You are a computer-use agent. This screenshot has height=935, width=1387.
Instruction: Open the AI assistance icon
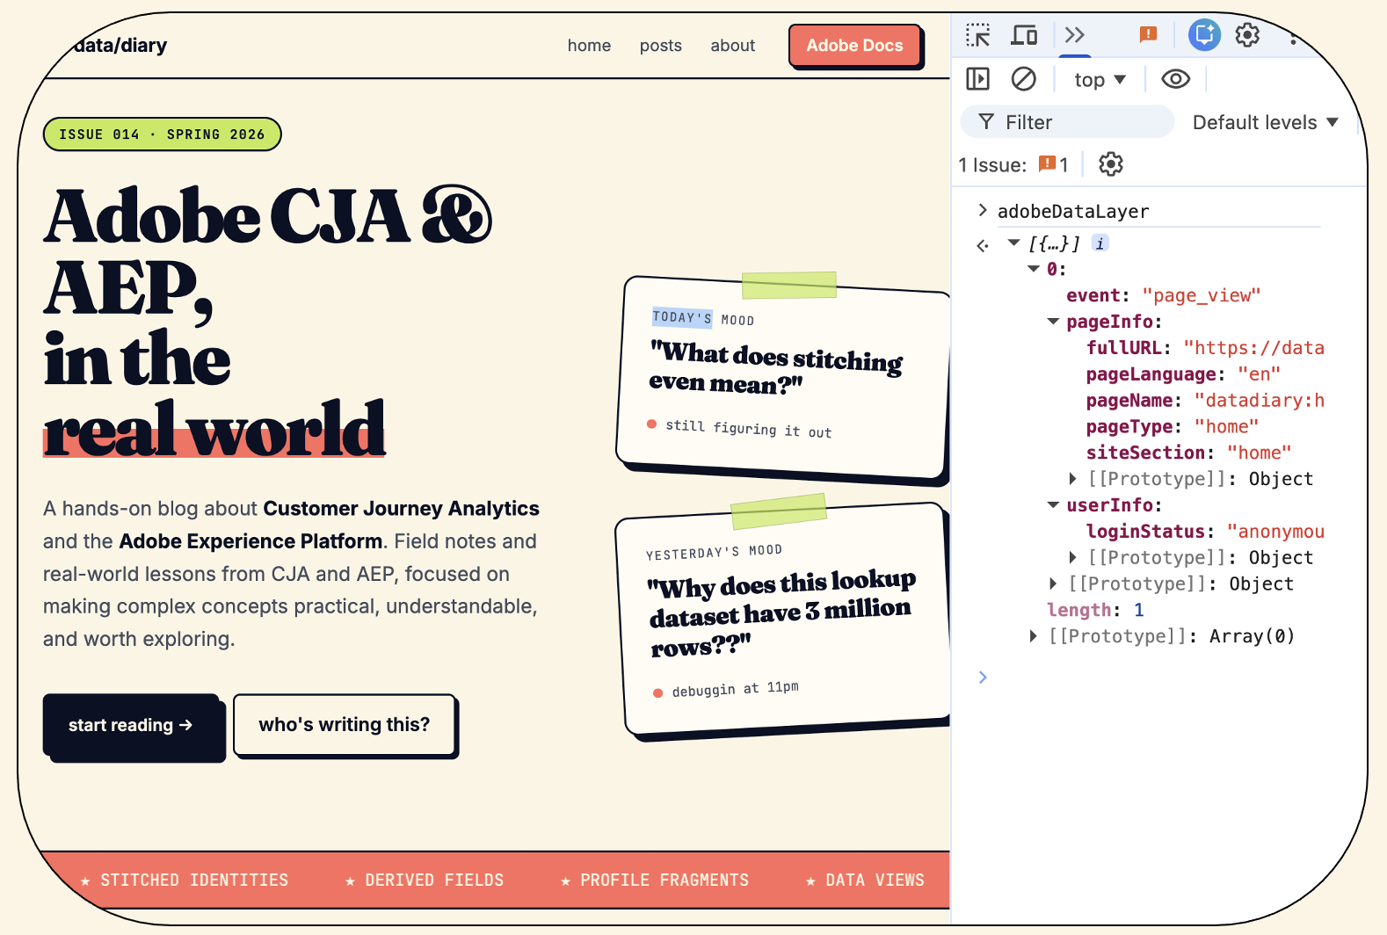pyautogui.click(x=1204, y=35)
